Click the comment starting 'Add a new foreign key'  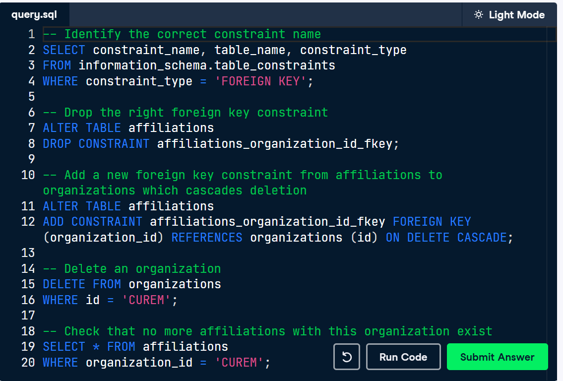coord(243,183)
